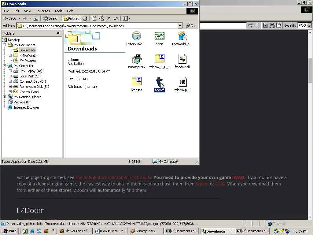Click the Copy To toolbar icon

pos(101,18)
